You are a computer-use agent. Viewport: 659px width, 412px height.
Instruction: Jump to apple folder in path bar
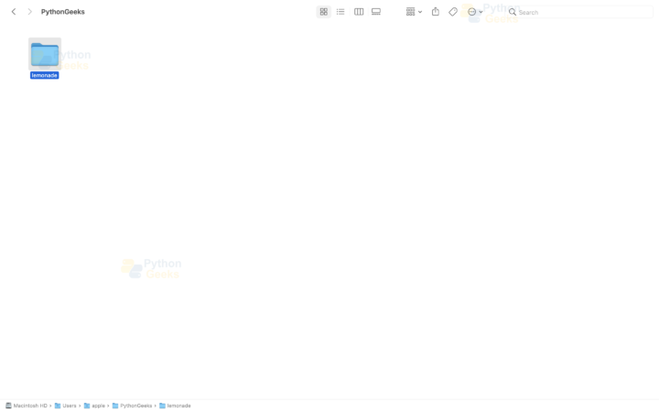(95, 406)
